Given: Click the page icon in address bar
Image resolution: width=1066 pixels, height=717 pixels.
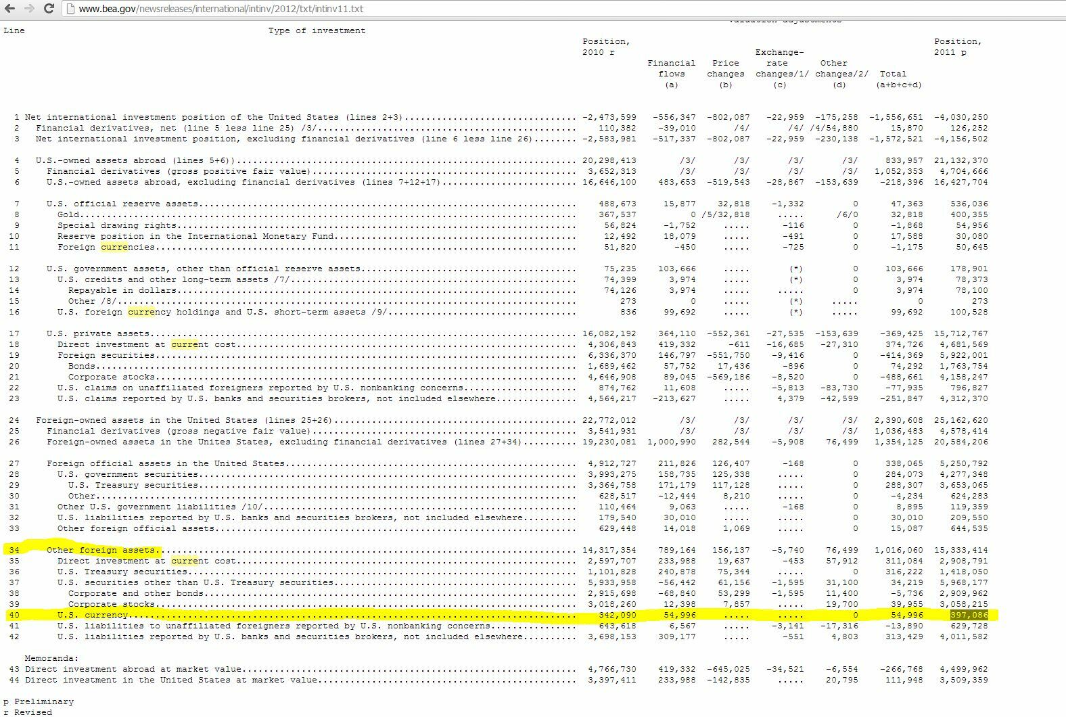Looking at the screenshot, I should (x=70, y=9).
